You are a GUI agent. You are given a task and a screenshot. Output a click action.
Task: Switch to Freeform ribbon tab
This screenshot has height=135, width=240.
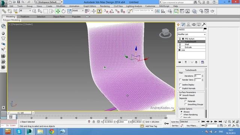(25, 16)
